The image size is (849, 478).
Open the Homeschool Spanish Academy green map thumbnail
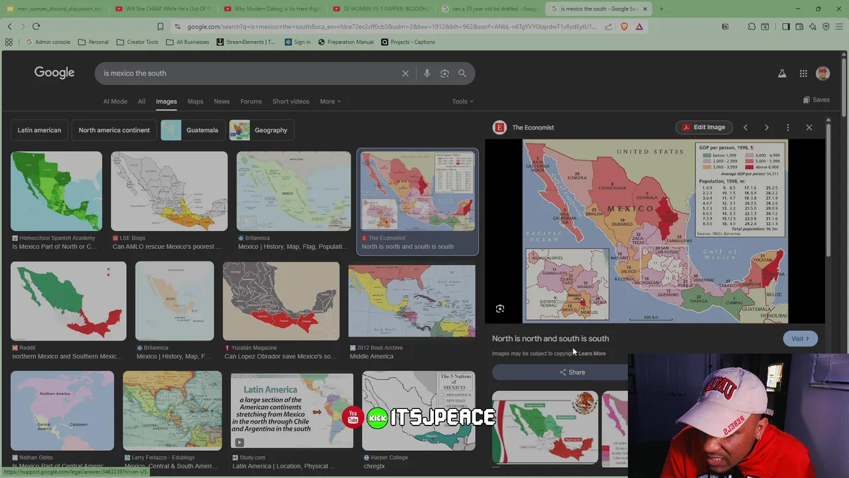pos(56,191)
